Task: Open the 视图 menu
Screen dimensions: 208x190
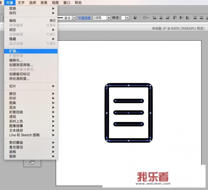Action: (x=55, y=3)
